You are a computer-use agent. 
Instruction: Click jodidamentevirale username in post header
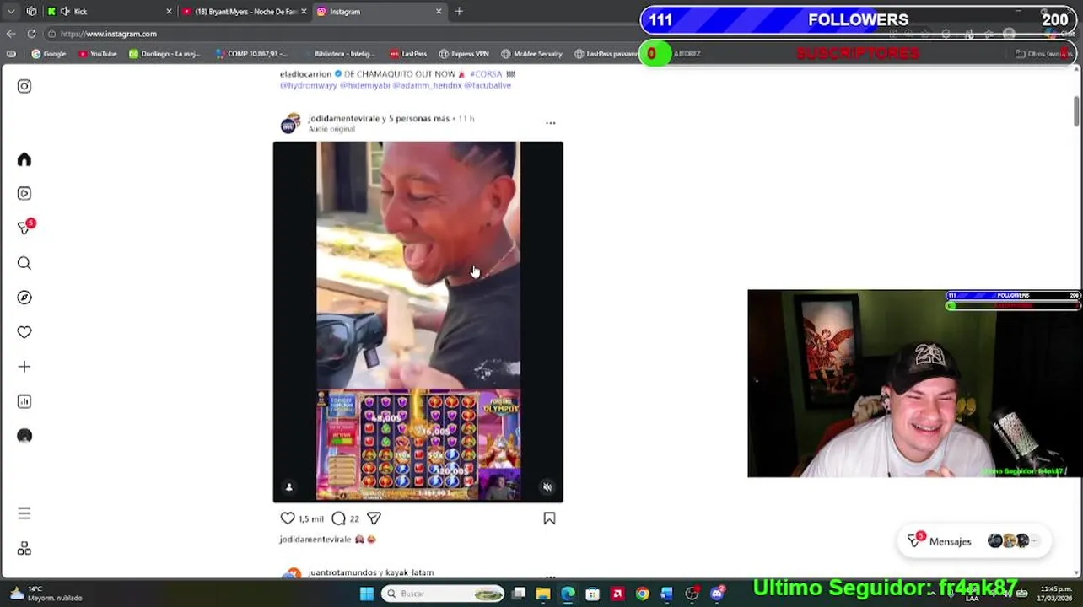[344, 118]
